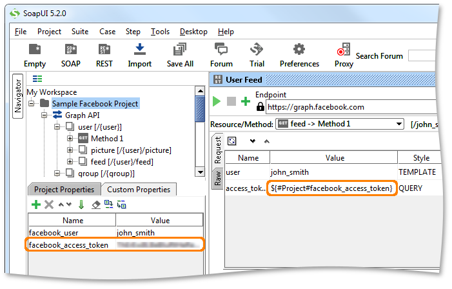This screenshot has height=289, width=452.
Task: Open the Suite menu
Action: pyautogui.click(x=80, y=32)
